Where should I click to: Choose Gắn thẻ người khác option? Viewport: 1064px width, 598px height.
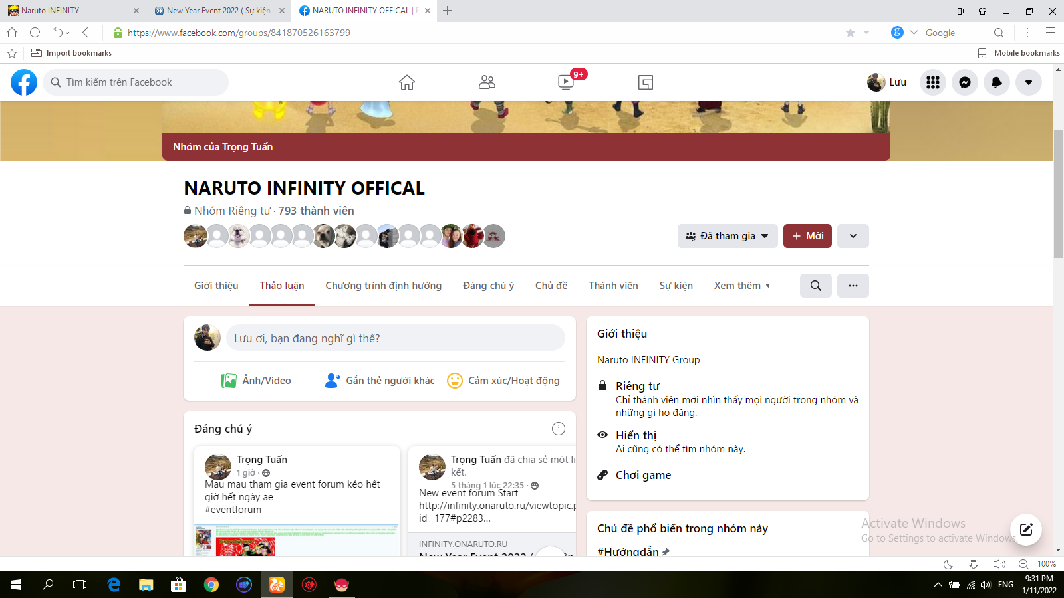[x=380, y=381]
